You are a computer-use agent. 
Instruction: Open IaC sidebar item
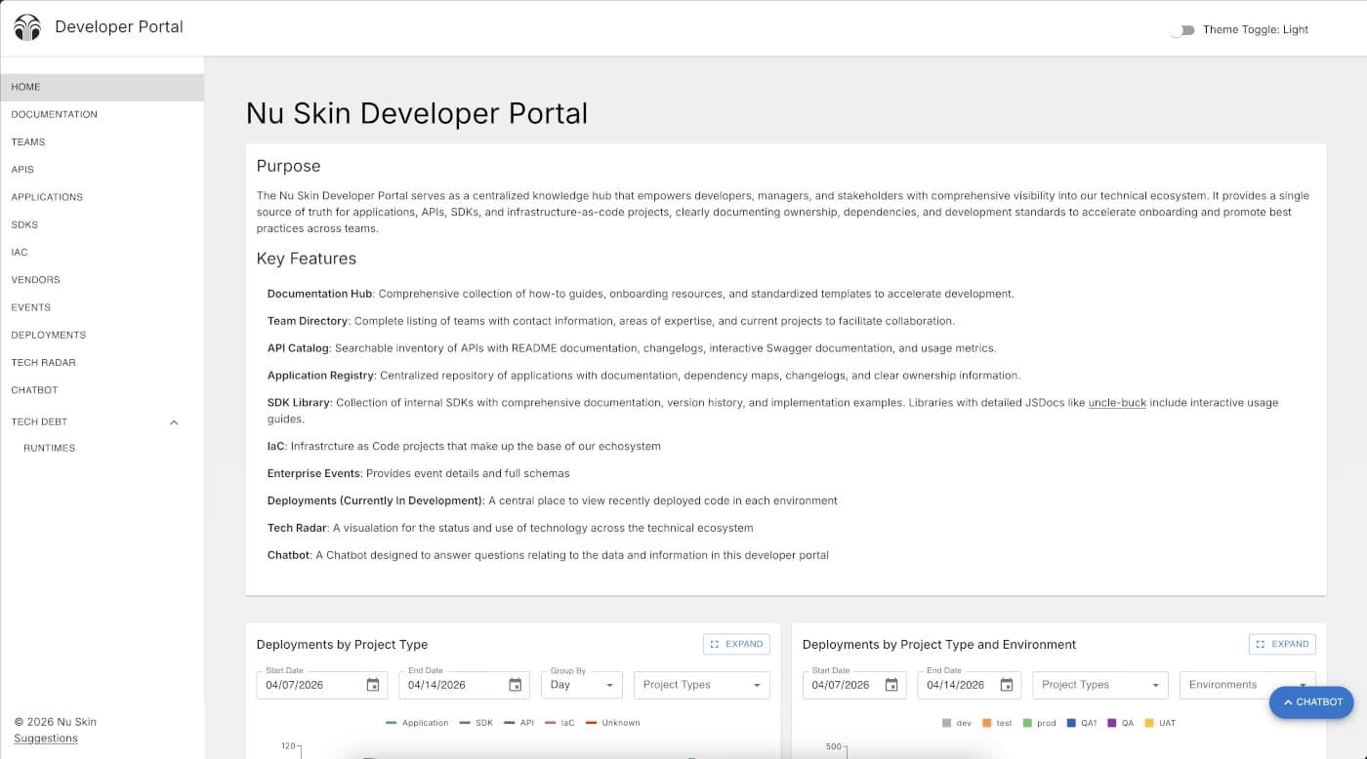pyautogui.click(x=102, y=252)
